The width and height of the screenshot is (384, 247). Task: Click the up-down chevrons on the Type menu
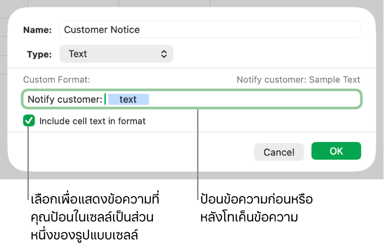pyautogui.click(x=164, y=54)
